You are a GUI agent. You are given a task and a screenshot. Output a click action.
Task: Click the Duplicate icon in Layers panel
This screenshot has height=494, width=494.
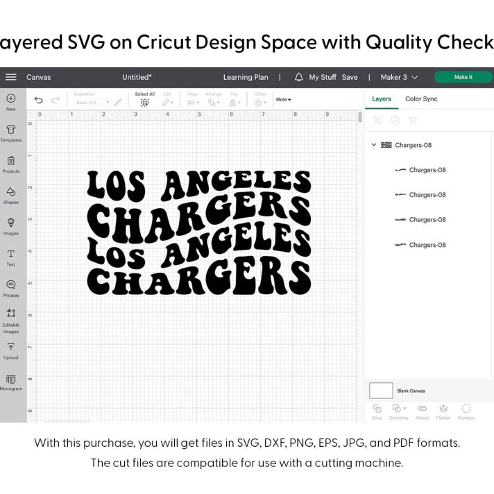point(395,120)
